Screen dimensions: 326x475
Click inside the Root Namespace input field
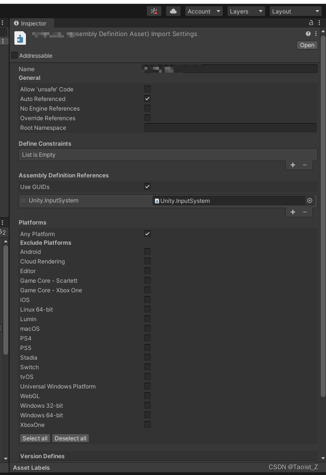coord(230,127)
